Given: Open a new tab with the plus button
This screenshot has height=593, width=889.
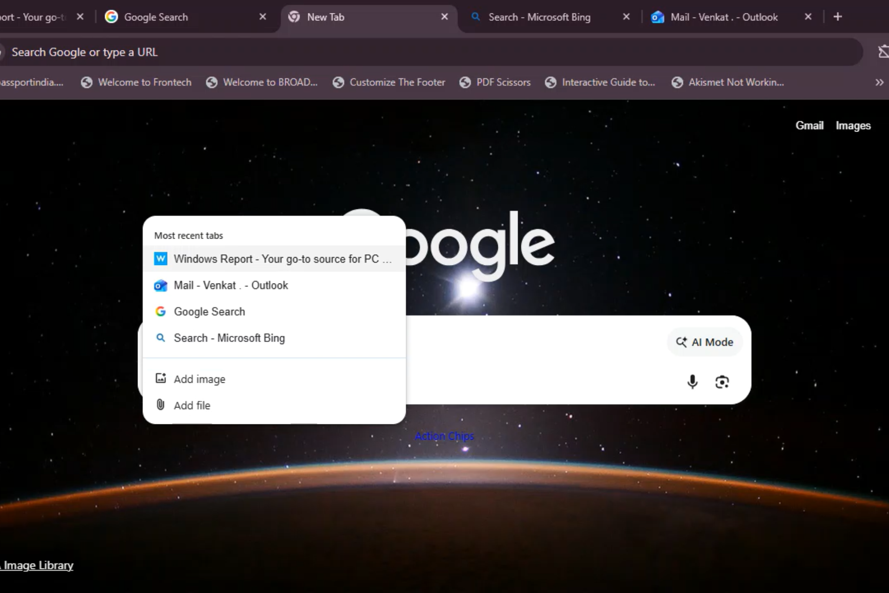Looking at the screenshot, I should pyautogui.click(x=839, y=17).
